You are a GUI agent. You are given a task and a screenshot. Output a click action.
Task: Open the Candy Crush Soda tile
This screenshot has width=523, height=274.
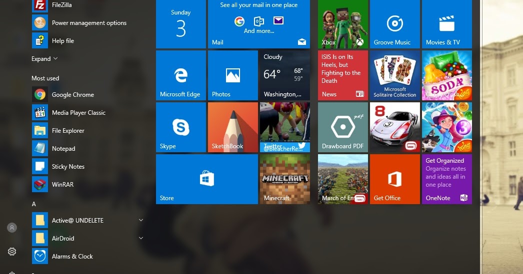(447, 75)
